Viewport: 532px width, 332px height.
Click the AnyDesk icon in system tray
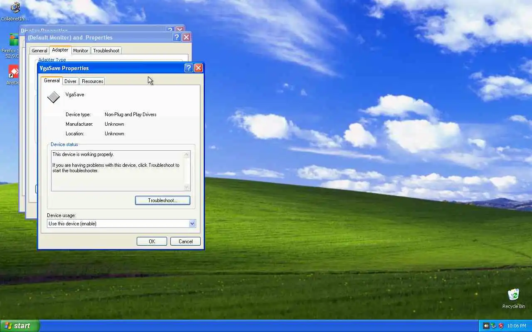point(486,326)
